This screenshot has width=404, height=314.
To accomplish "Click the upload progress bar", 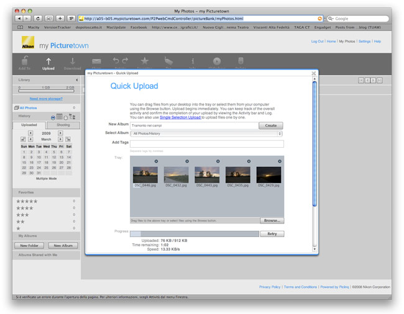I will pyautogui.click(x=195, y=234).
